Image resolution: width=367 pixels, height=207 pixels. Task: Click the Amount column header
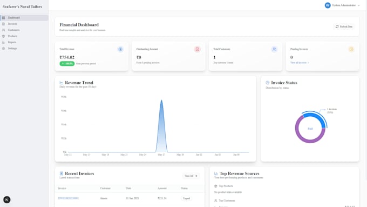pyautogui.click(x=162, y=188)
